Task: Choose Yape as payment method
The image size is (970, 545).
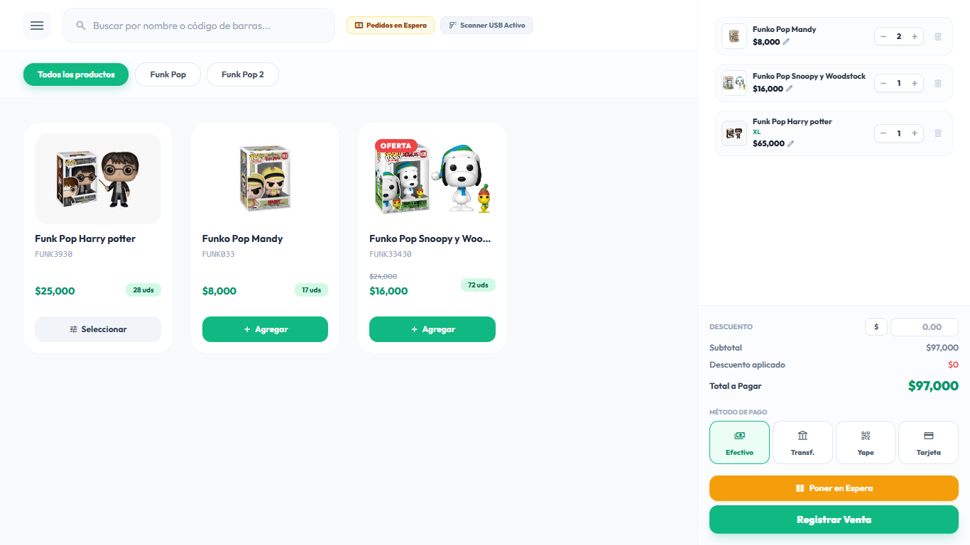Action: click(866, 443)
